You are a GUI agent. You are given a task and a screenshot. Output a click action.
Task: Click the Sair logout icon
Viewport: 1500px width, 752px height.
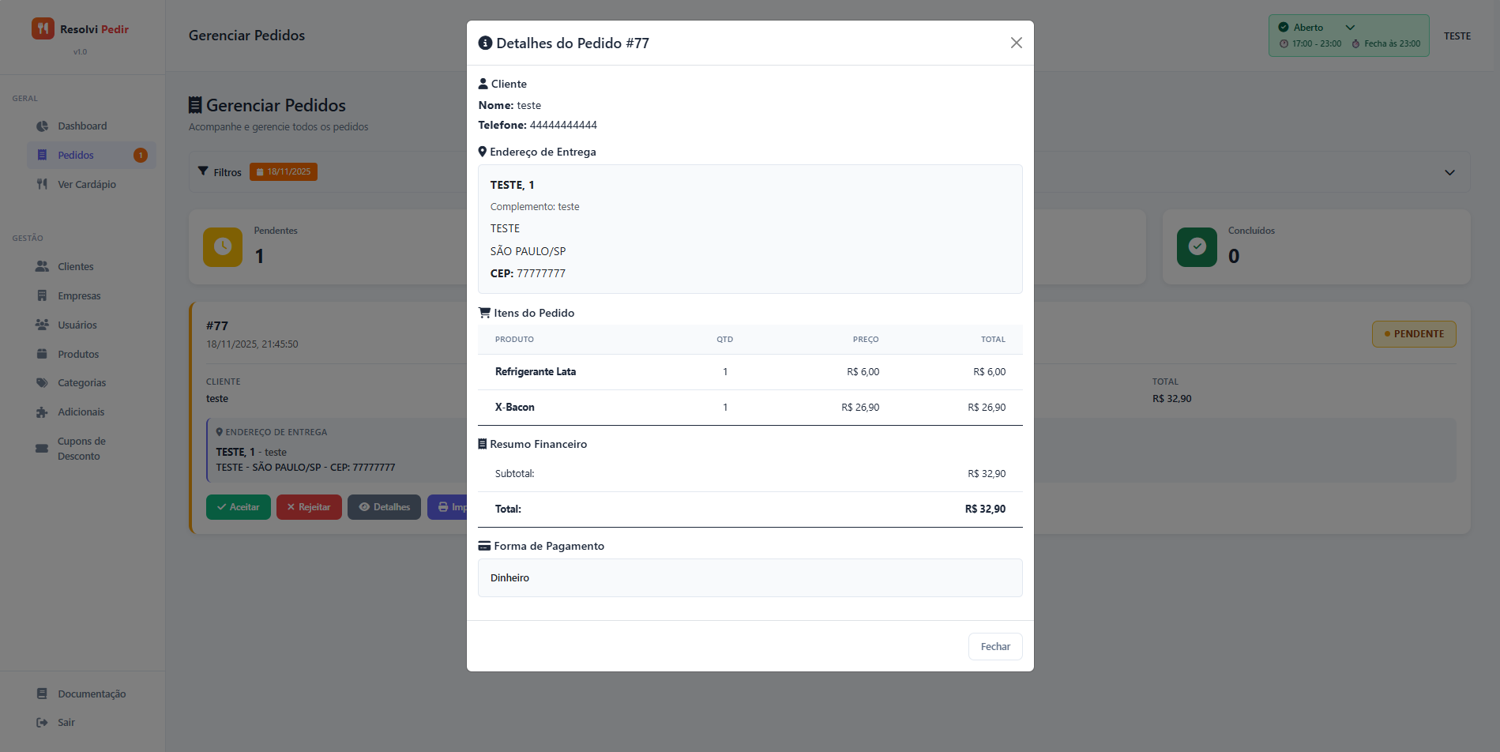click(x=42, y=723)
